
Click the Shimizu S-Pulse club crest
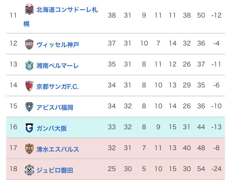coord(30,149)
